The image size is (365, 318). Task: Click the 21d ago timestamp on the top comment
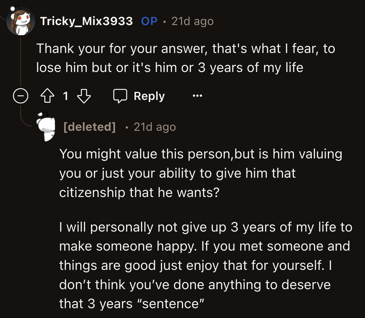tap(192, 21)
